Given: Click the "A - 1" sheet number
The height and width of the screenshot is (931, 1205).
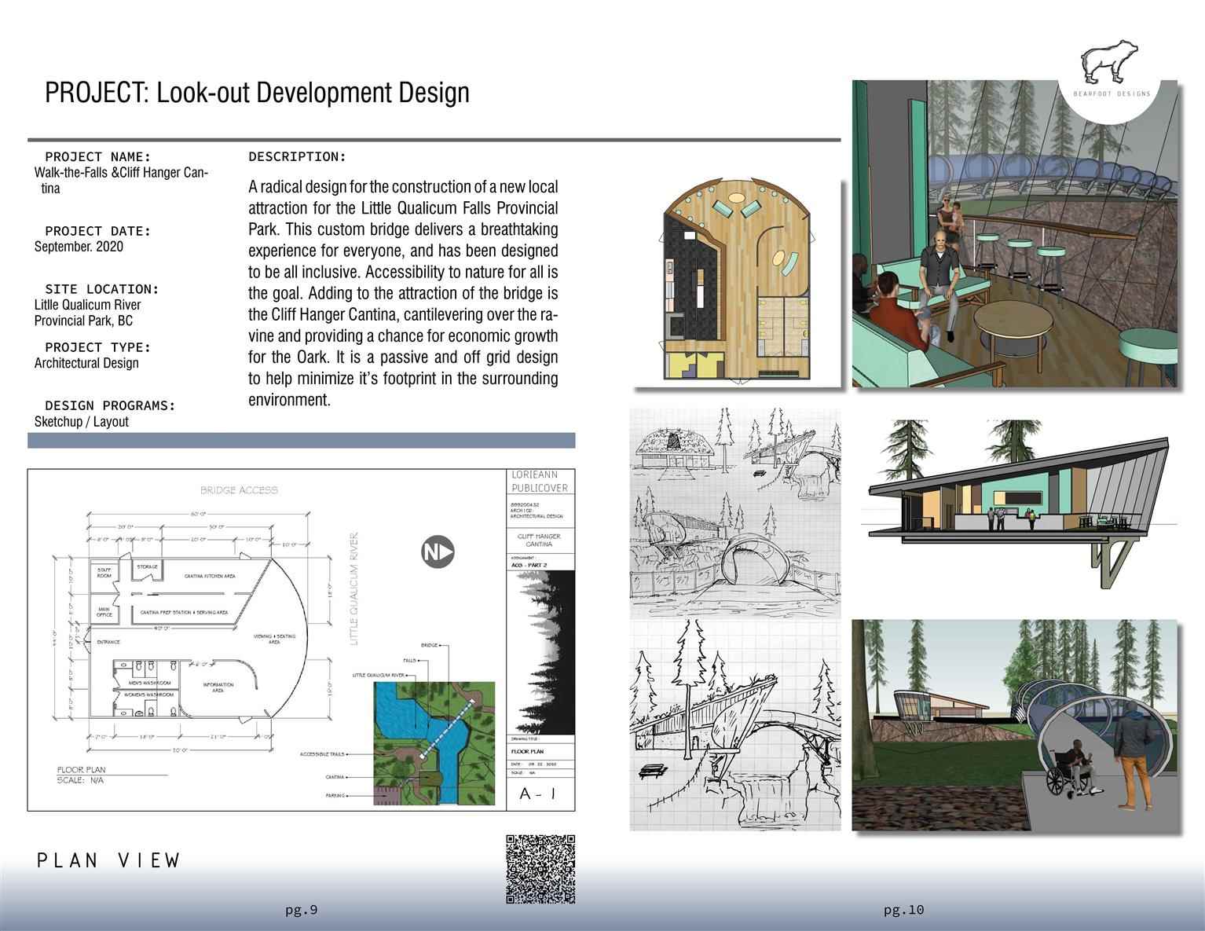Looking at the screenshot, I should click(x=538, y=794).
